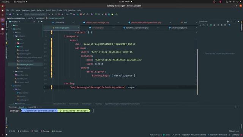Click the Database refresh icon
243x137 pixels.
208,25
